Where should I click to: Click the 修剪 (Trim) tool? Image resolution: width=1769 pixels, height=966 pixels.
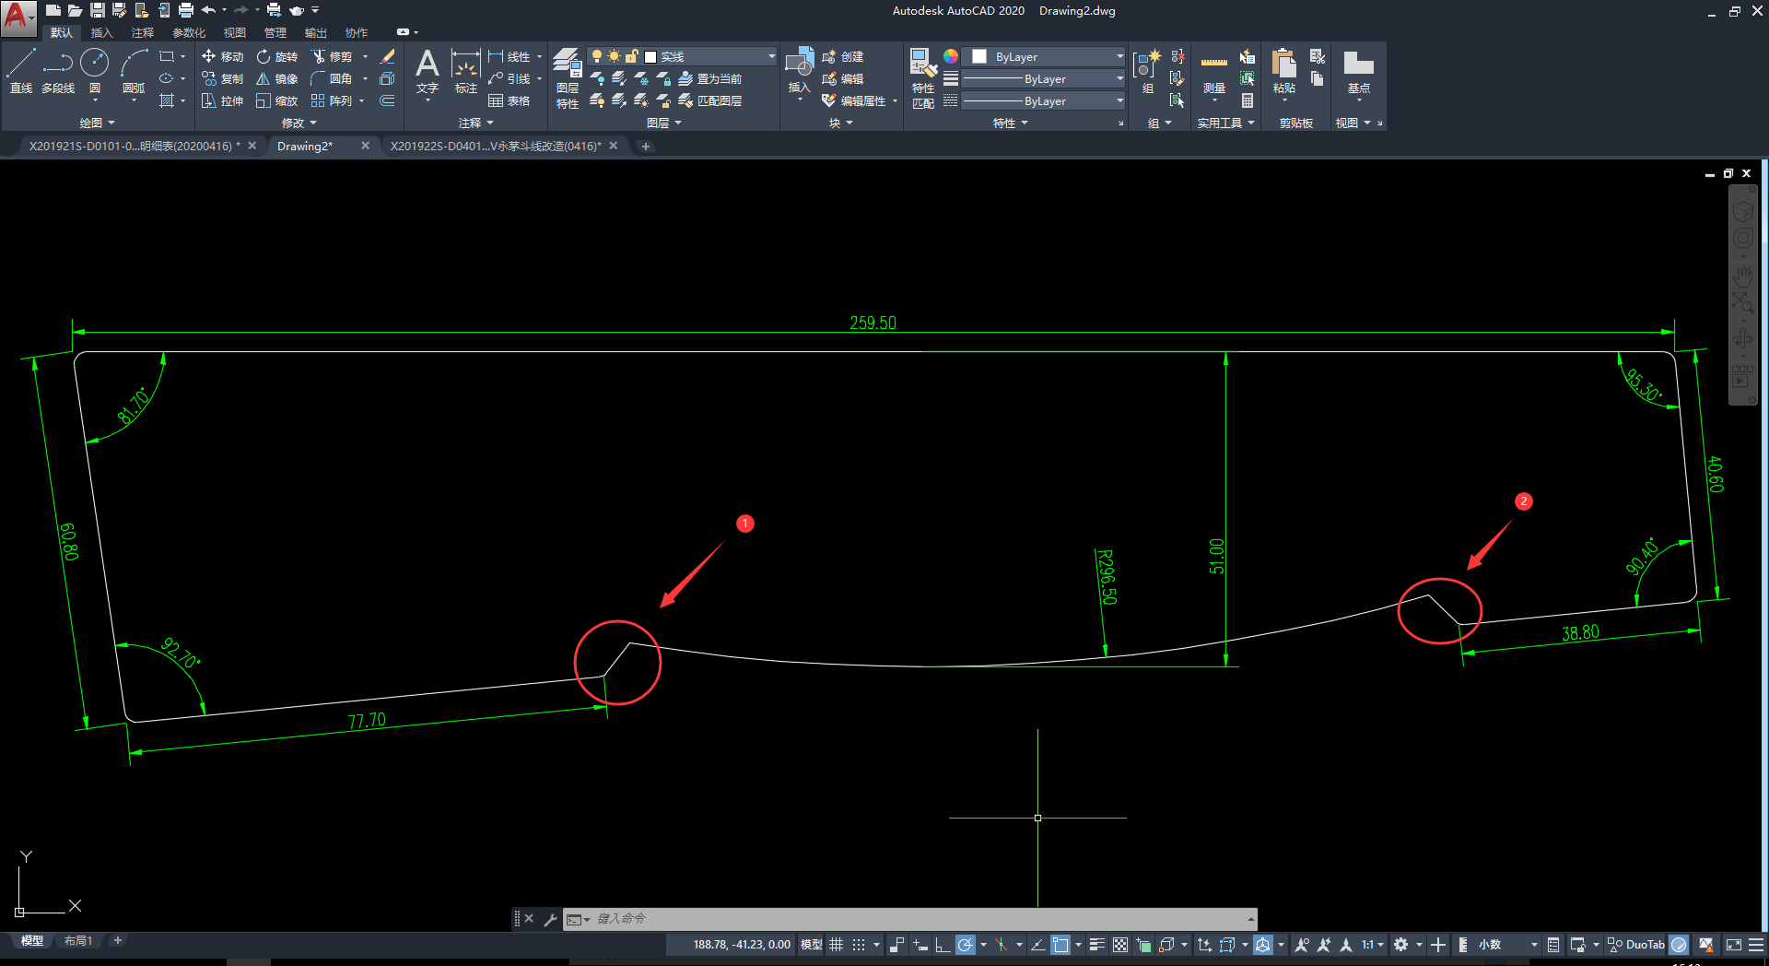(331, 56)
